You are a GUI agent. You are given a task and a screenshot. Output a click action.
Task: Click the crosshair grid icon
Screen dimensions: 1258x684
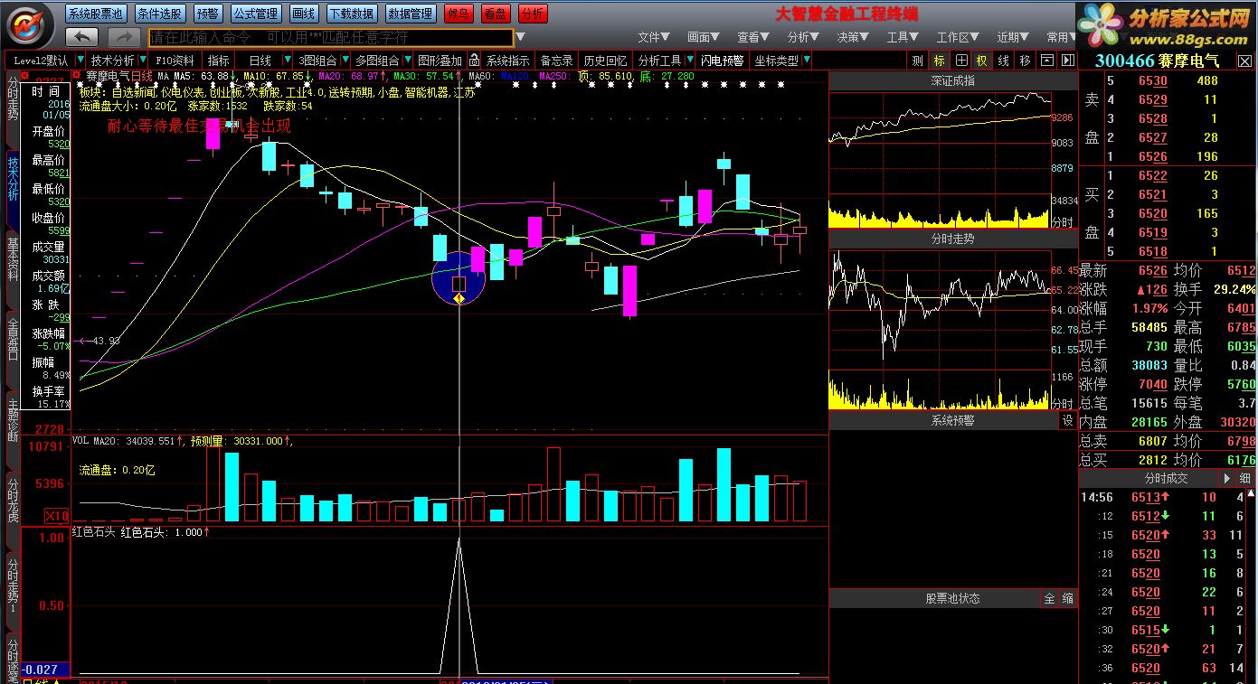pos(960,61)
